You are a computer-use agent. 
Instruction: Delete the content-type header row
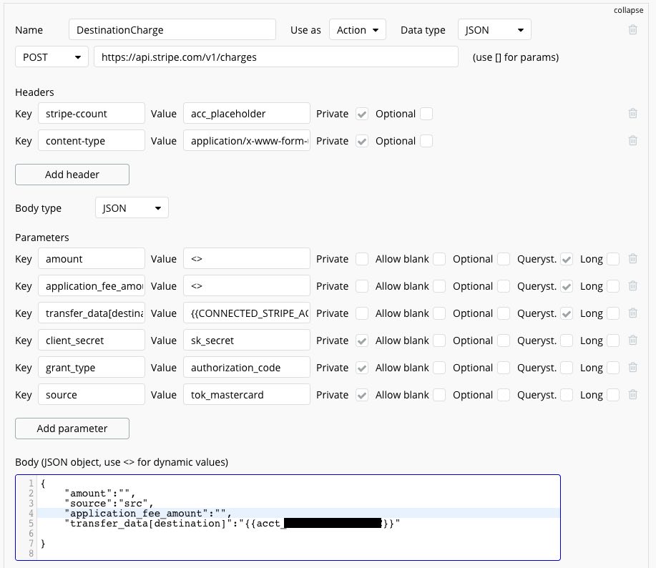click(x=632, y=140)
